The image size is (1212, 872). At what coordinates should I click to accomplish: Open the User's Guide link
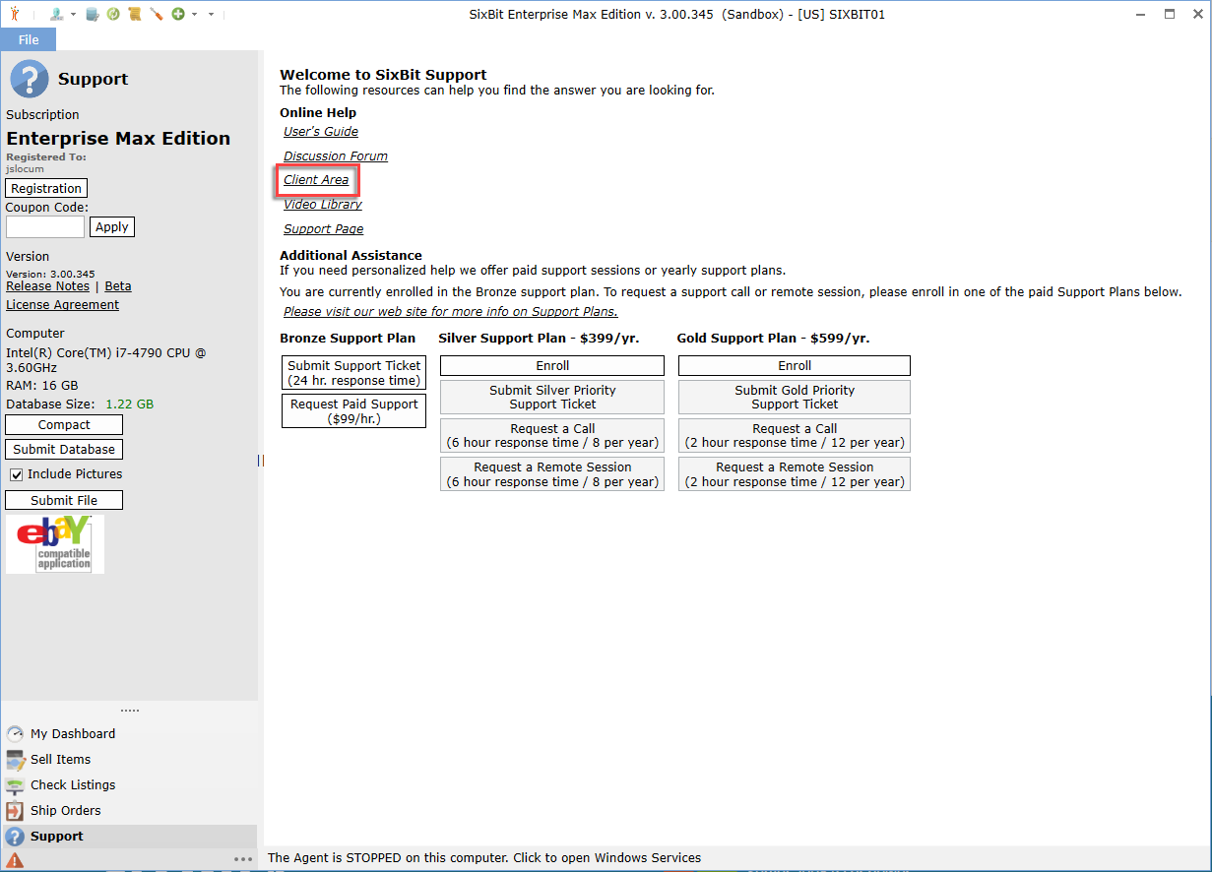click(x=321, y=132)
